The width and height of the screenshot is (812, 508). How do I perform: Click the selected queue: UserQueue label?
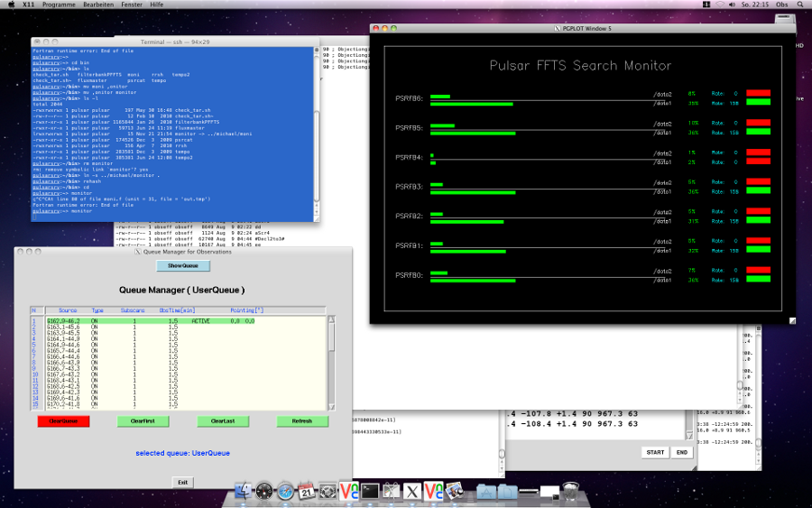(183, 453)
